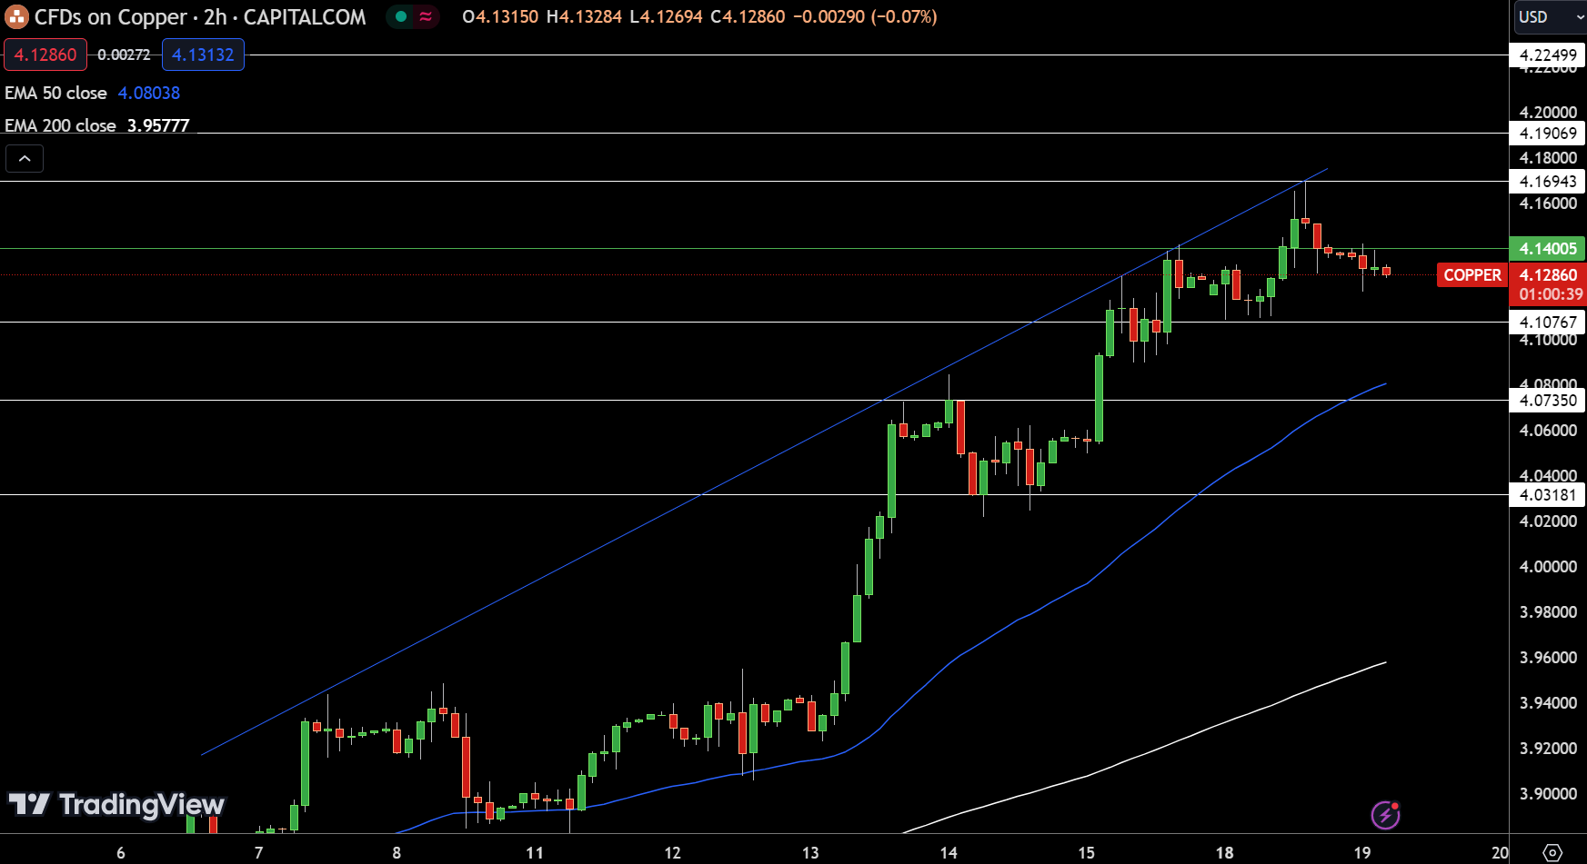Click the OHLC change value −0.00290 (−0.07%)
The width and height of the screenshot is (1587, 864).
[865, 16]
